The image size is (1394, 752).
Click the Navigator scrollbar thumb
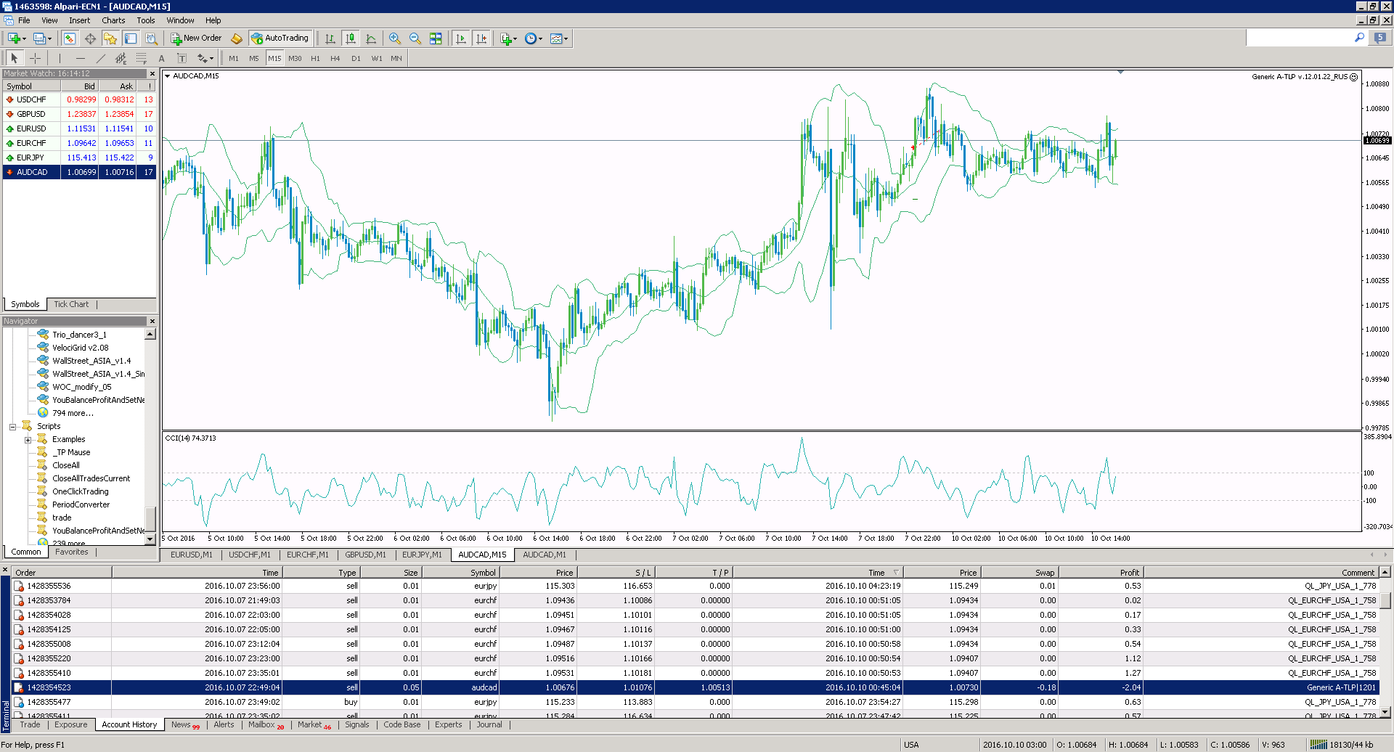point(150,518)
